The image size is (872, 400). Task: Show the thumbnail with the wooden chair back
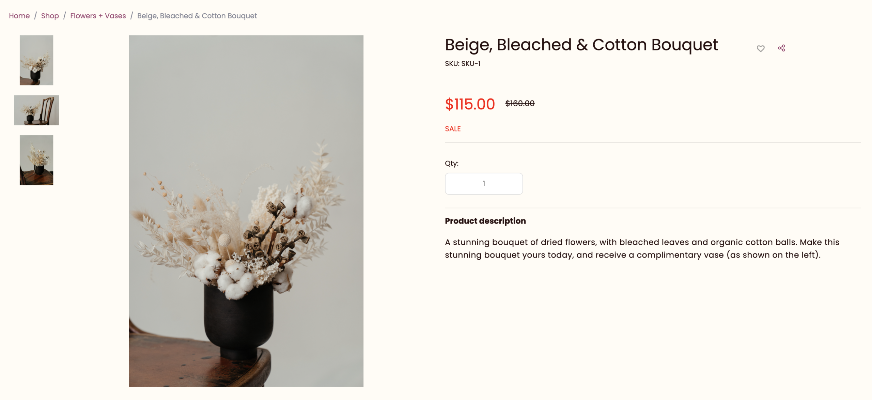[x=36, y=110]
